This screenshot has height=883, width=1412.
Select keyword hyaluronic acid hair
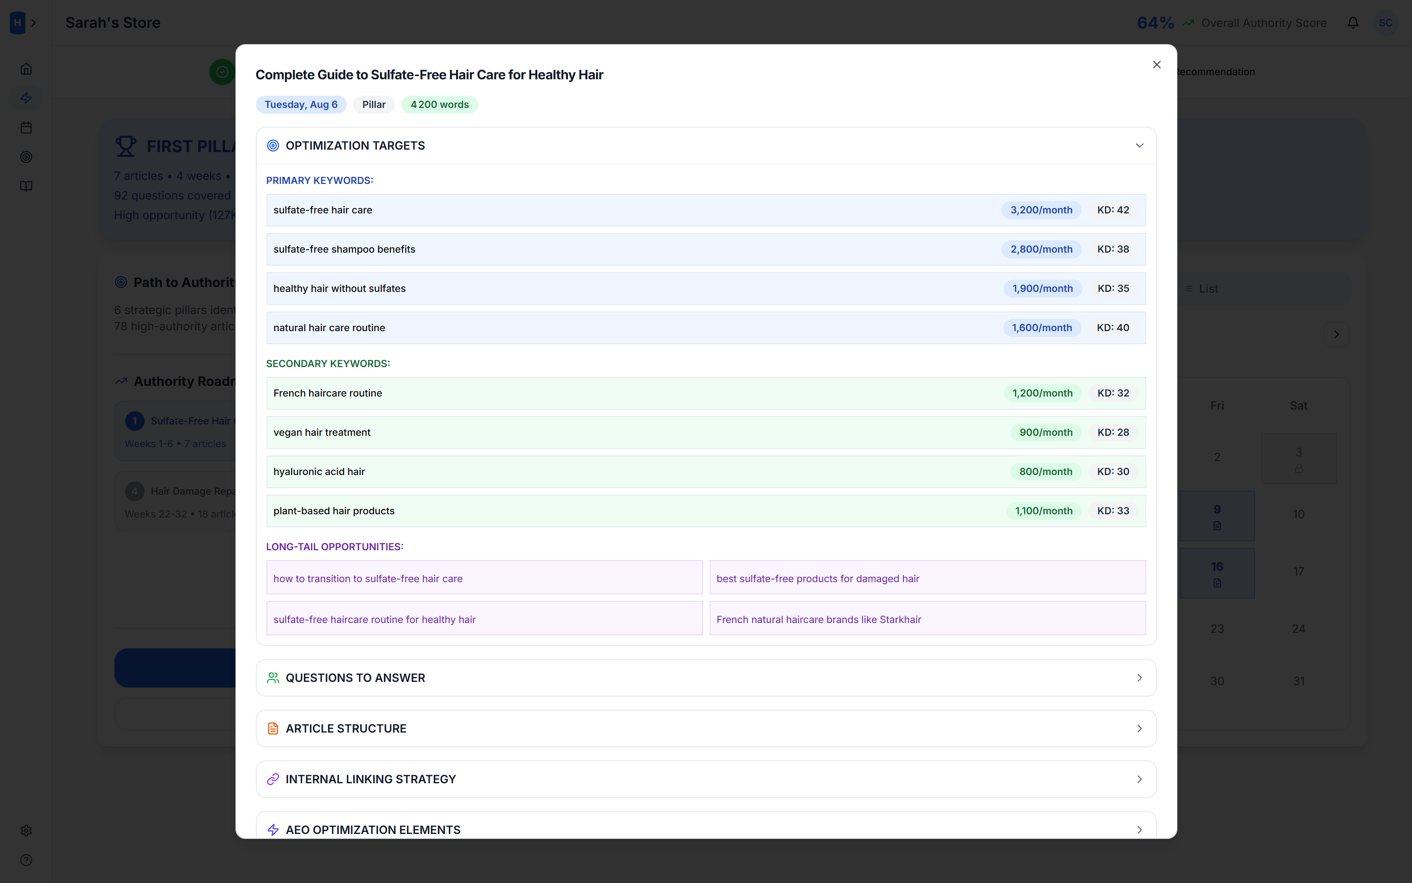pyautogui.click(x=706, y=472)
